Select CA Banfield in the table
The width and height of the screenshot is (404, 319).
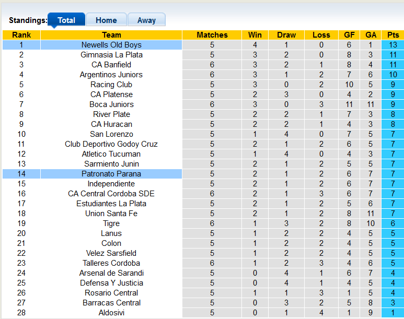[111, 65]
